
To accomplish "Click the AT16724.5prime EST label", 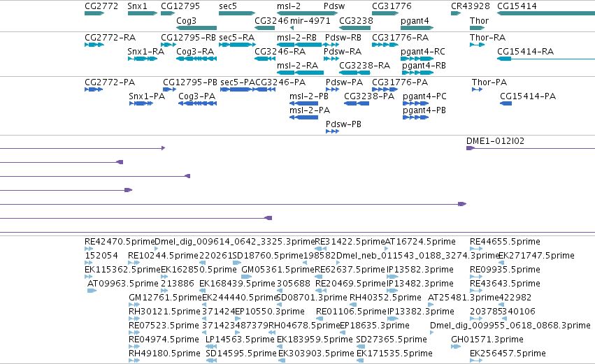I will [420, 242].
